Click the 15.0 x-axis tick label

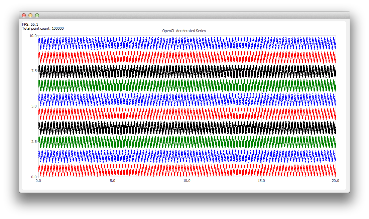tap(261, 180)
